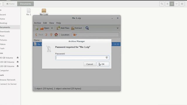Open Music in the sidebar
The height and width of the screenshot is (105, 187).
tap(2, 36)
